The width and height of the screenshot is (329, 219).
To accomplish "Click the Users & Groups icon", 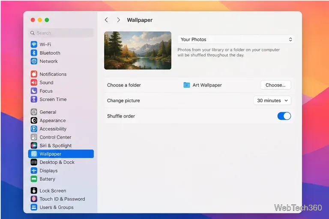I will tap(34, 207).
